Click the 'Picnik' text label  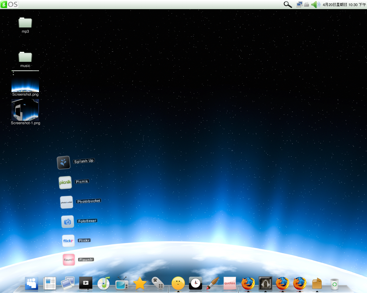click(x=82, y=181)
